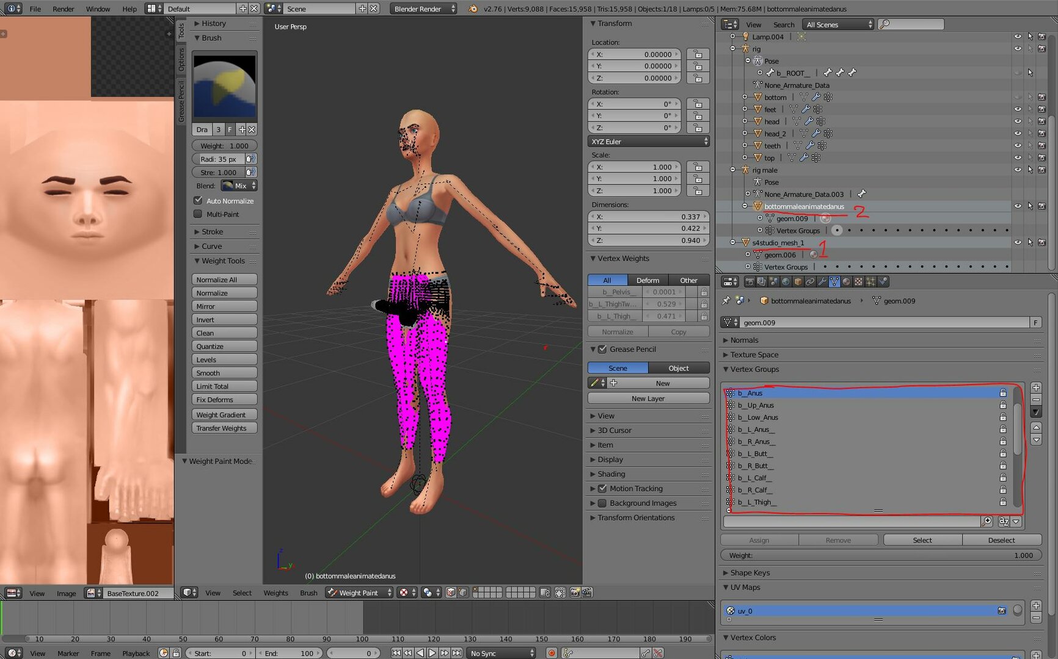Open the Texture properties checker icon
Viewport: 1058px width, 659px height.
click(858, 281)
